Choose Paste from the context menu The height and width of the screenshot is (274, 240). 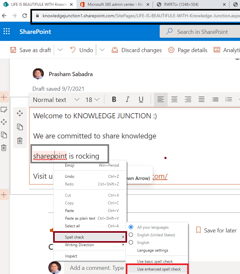[x=90, y=211]
